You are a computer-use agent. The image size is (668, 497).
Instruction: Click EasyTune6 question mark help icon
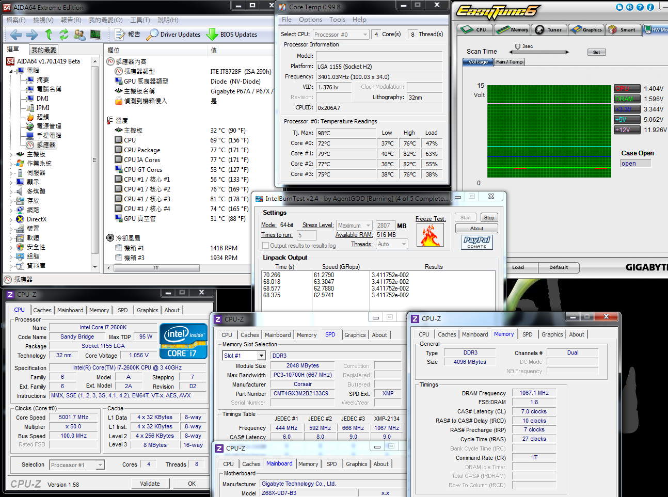pyautogui.click(x=640, y=7)
